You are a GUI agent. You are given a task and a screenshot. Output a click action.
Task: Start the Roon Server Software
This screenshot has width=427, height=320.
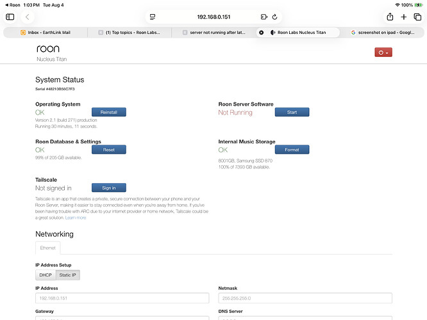[292, 112]
